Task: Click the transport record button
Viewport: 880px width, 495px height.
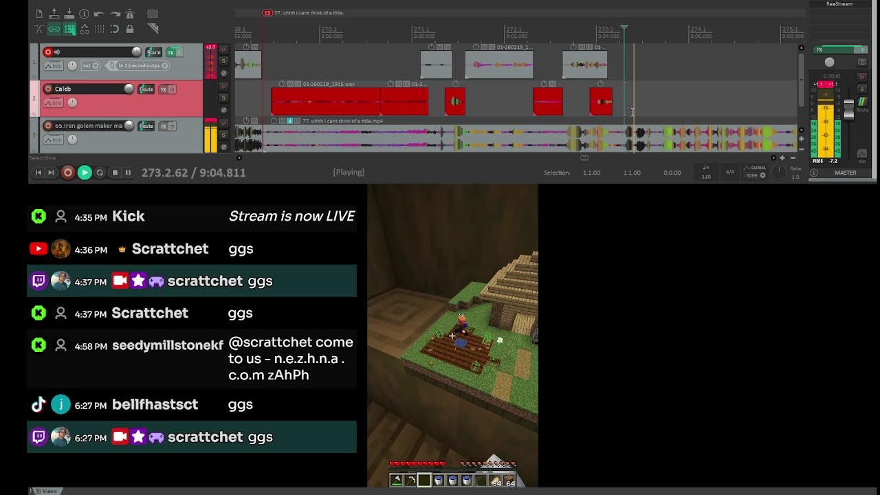Action: tap(67, 173)
